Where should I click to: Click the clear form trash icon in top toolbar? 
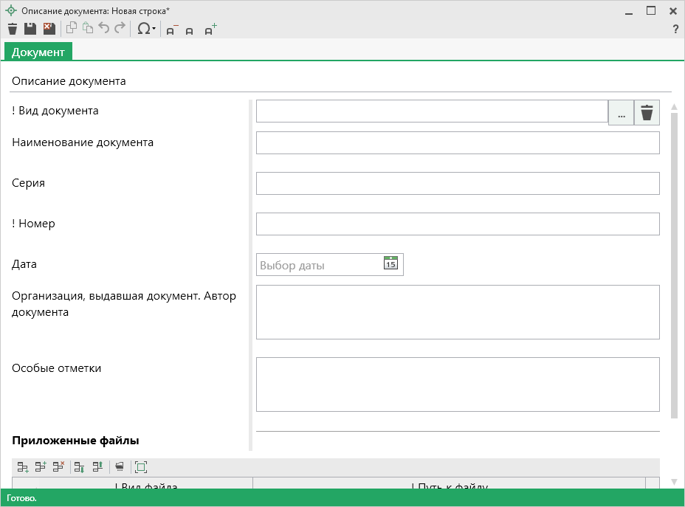(x=12, y=29)
